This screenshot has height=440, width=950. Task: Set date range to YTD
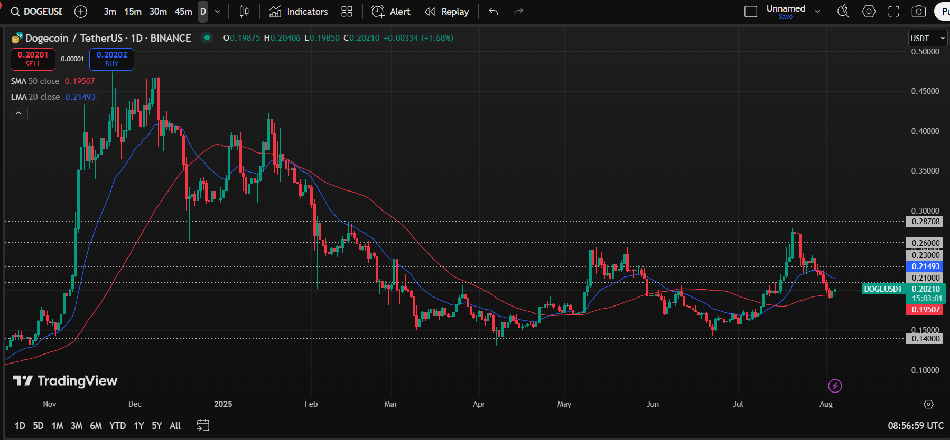tap(117, 426)
